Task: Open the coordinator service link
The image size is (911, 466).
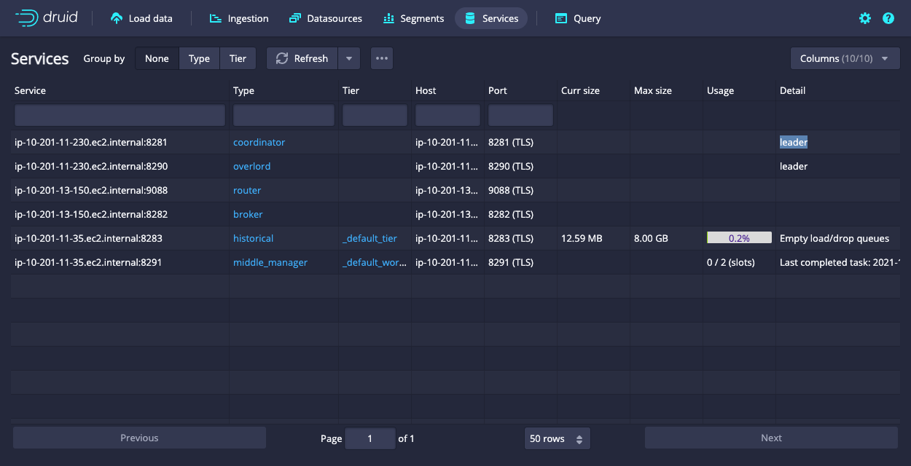Action: 259,142
